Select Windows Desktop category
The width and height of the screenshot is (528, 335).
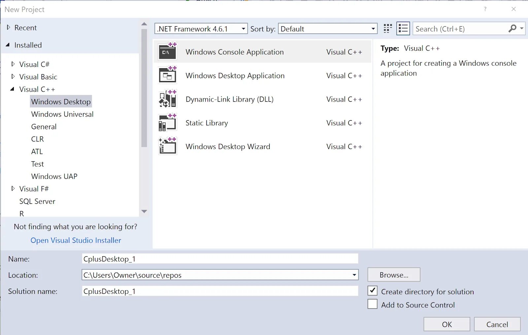[61, 102]
